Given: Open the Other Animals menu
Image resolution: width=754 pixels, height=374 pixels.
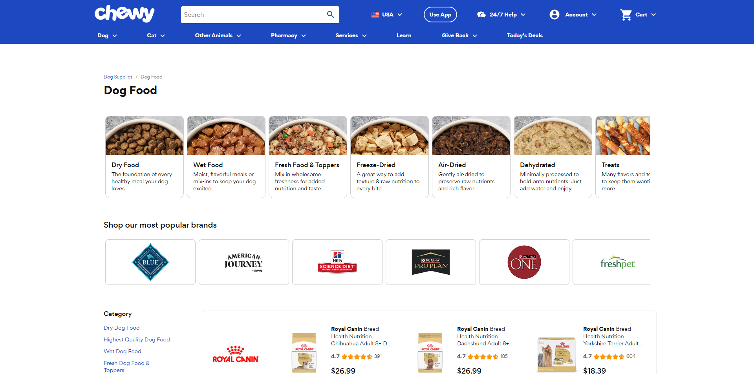Looking at the screenshot, I should pyautogui.click(x=214, y=35).
